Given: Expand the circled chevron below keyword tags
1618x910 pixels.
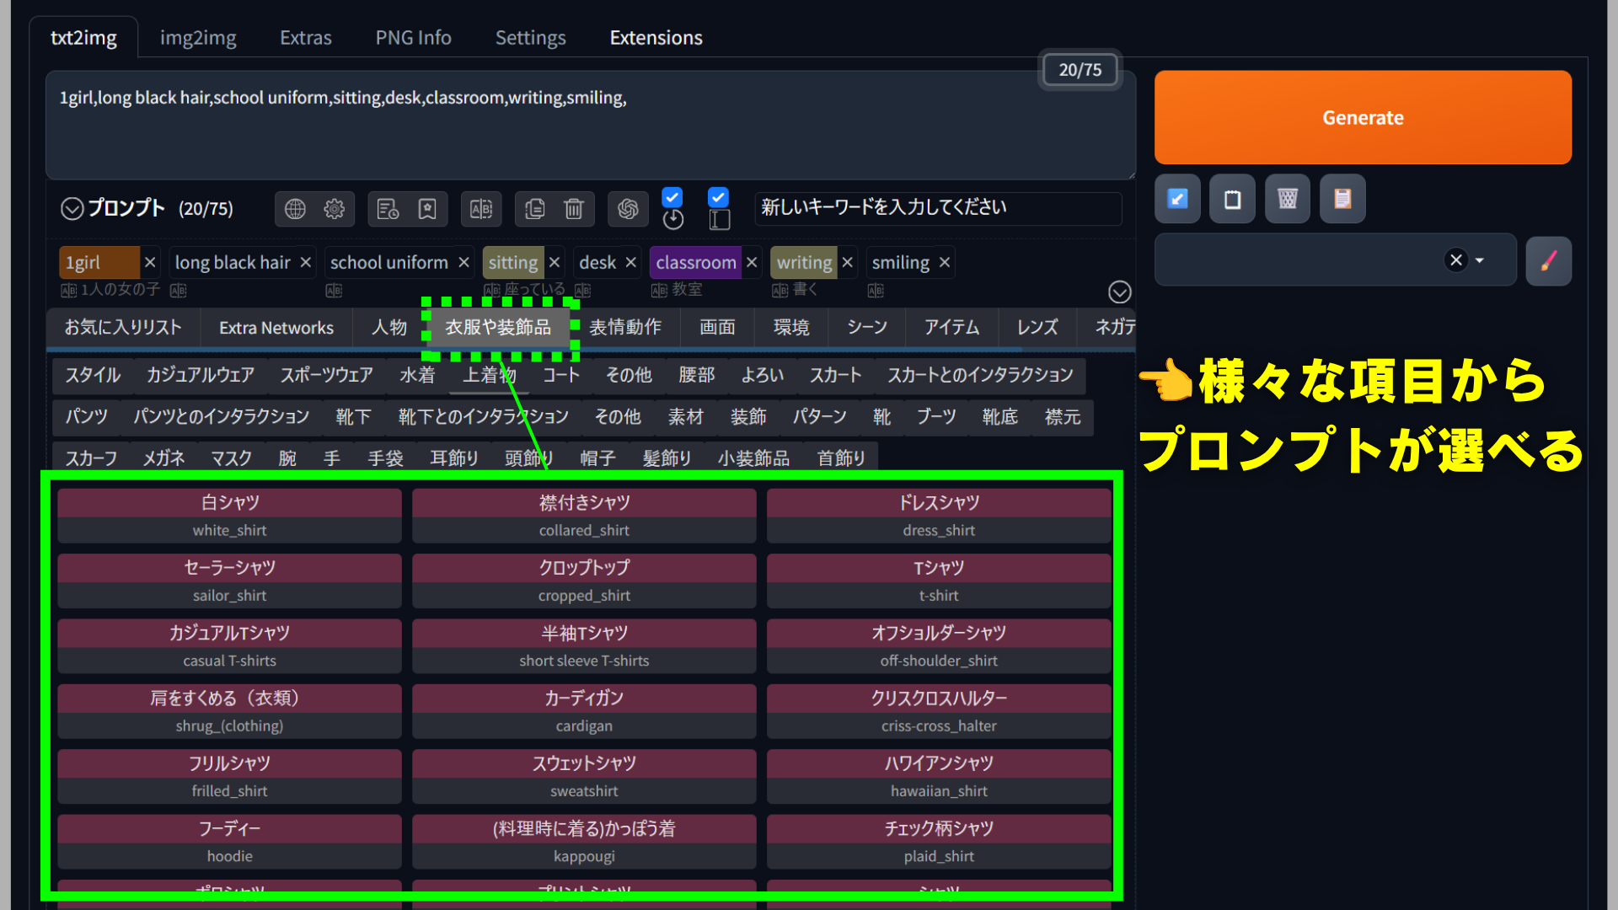Looking at the screenshot, I should [x=1119, y=292].
